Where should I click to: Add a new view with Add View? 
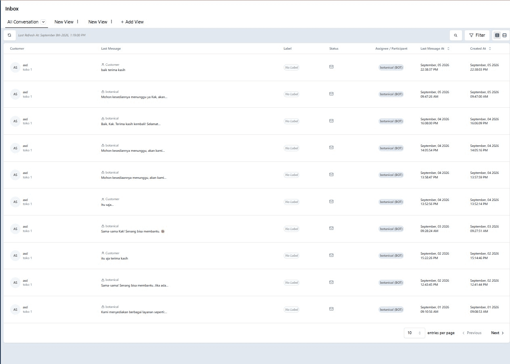[132, 22]
